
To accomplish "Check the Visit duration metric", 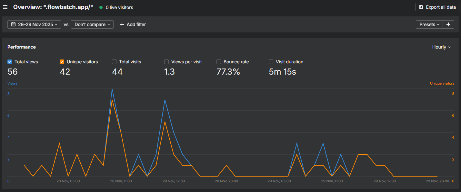I will 271,62.
